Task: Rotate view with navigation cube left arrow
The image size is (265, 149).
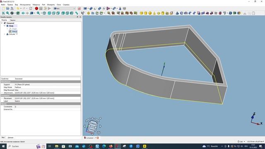Action: tap(84, 126)
